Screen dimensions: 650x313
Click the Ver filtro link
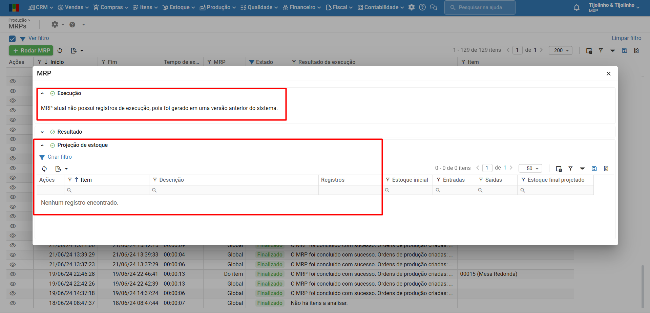39,38
